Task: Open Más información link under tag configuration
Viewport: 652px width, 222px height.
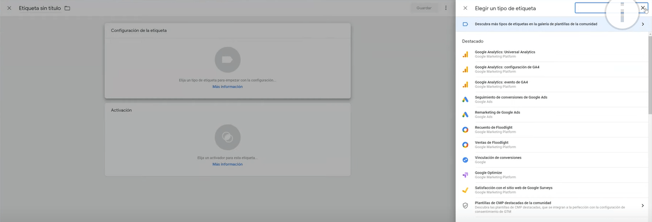Action: (x=227, y=87)
